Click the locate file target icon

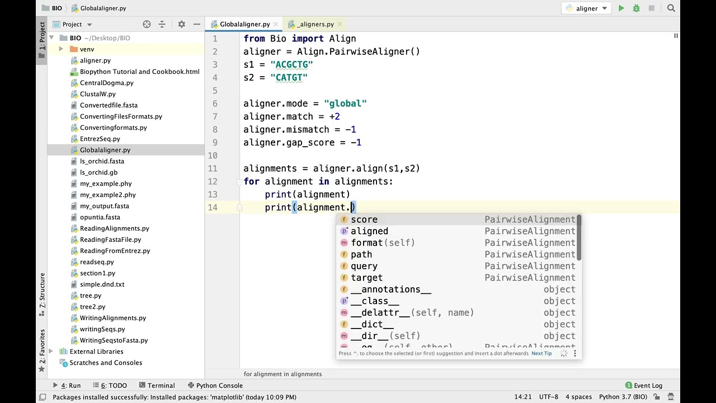[x=147, y=24]
